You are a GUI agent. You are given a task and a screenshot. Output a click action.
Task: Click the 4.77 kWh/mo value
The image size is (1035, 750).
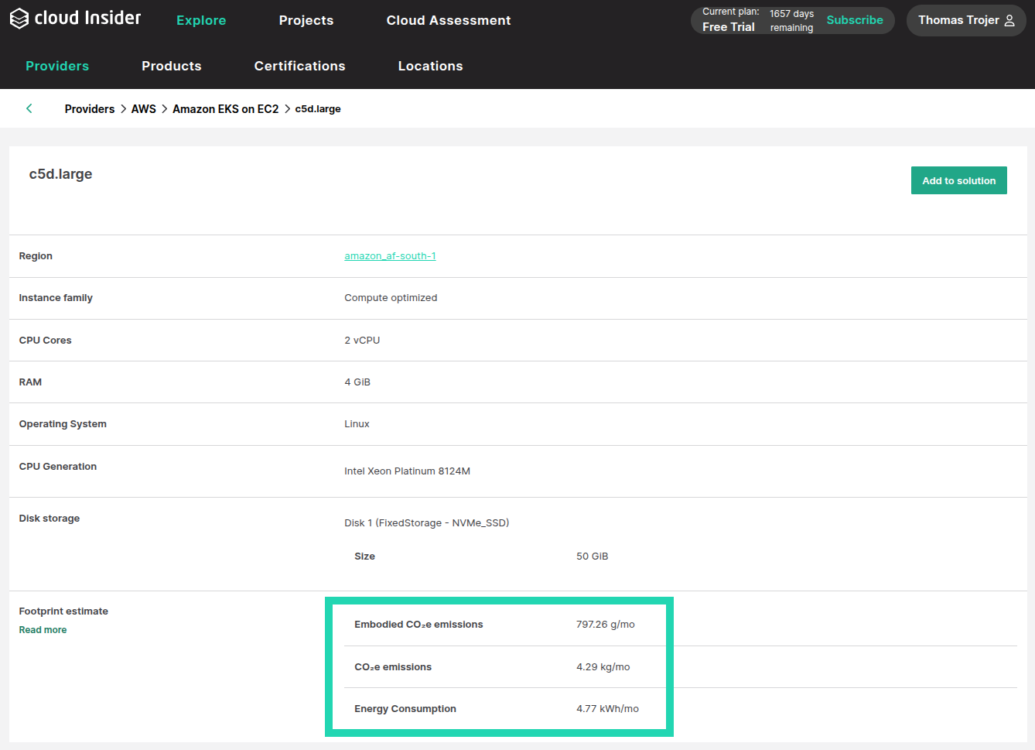[608, 709]
